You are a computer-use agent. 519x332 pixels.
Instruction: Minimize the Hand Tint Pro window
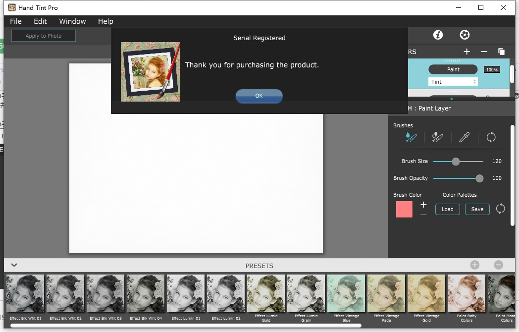click(x=459, y=7)
